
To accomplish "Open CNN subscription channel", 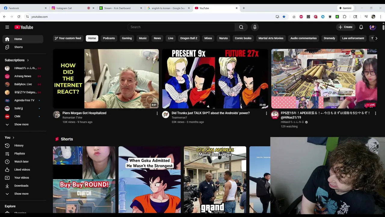I will pyautogui.click(x=23, y=116).
